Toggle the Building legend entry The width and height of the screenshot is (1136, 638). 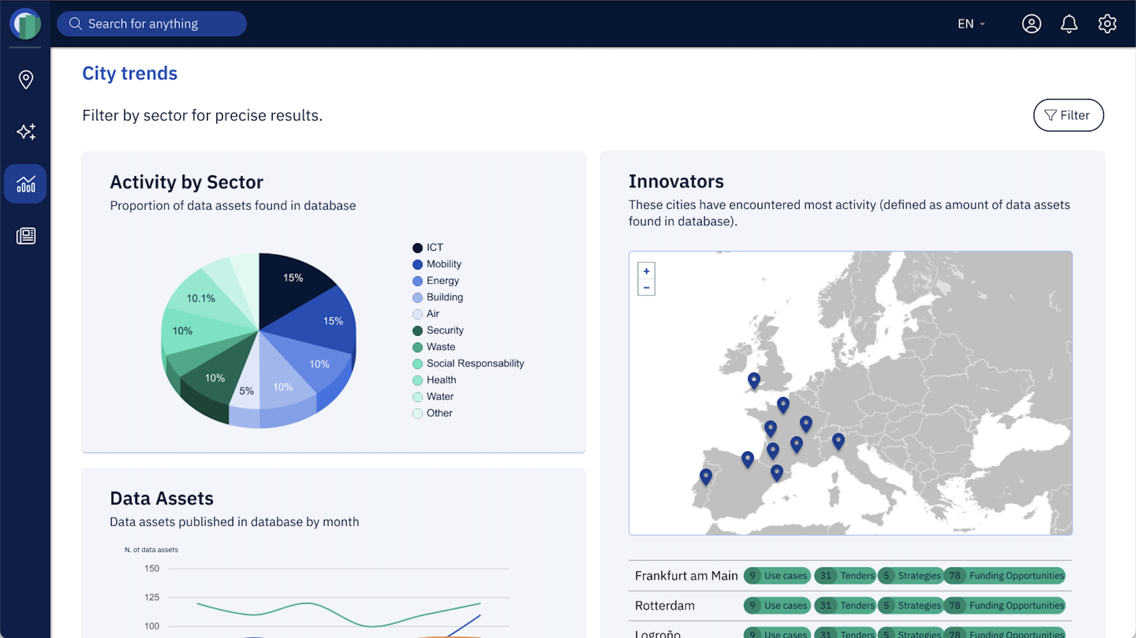pyautogui.click(x=437, y=297)
